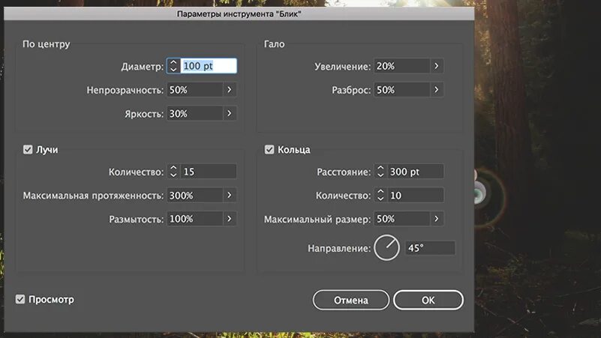Screen dimensions: 601x338
Task: Confirm the flare settings with OK
Action: [428, 300]
